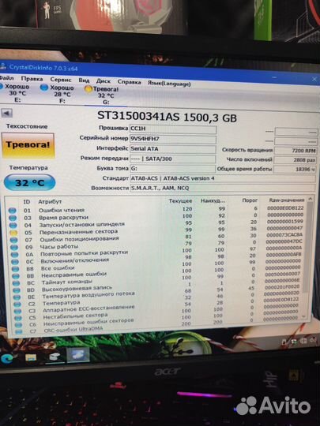Click the yellow warning circle for Переназначенные сектора
Image resolution: width=320 pixels, height=426 pixels.
(13, 233)
